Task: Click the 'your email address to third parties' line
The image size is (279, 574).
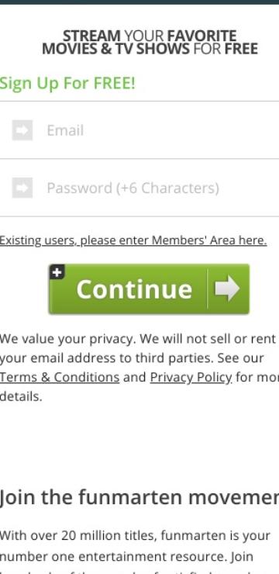Action: click(x=132, y=358)
